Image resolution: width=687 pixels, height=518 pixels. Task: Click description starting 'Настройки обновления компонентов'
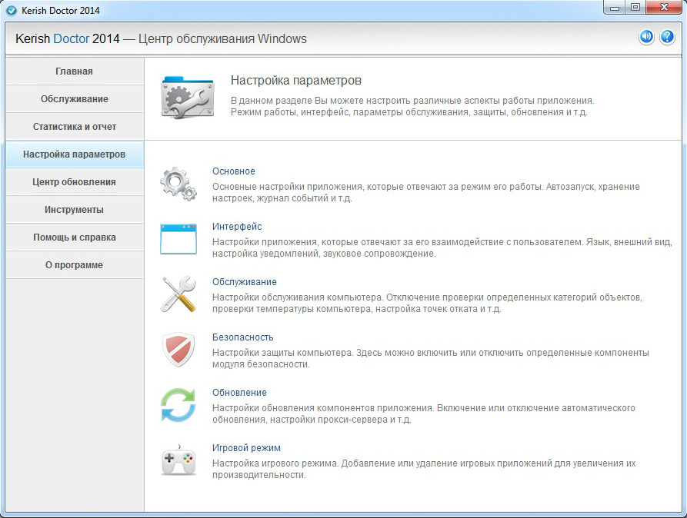coord(424,413)
